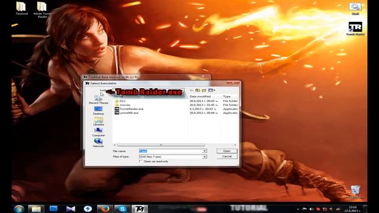Browse Network in the places sidebar
Image resolution: width=379 pixels, height=213 pixels.
(98, 143)
